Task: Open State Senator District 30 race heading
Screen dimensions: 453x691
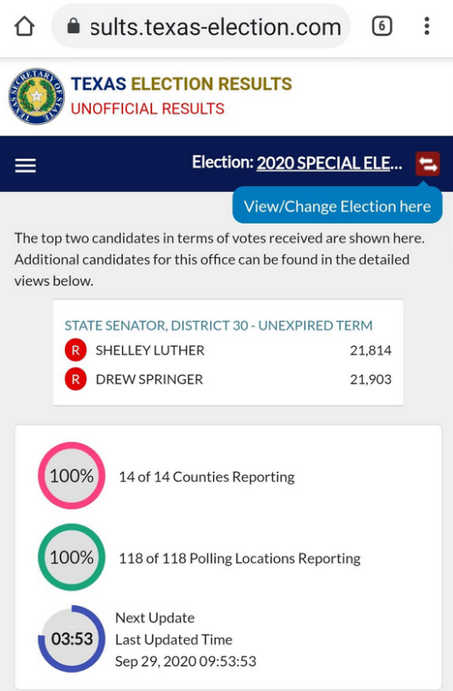Action: pos(219,326)
